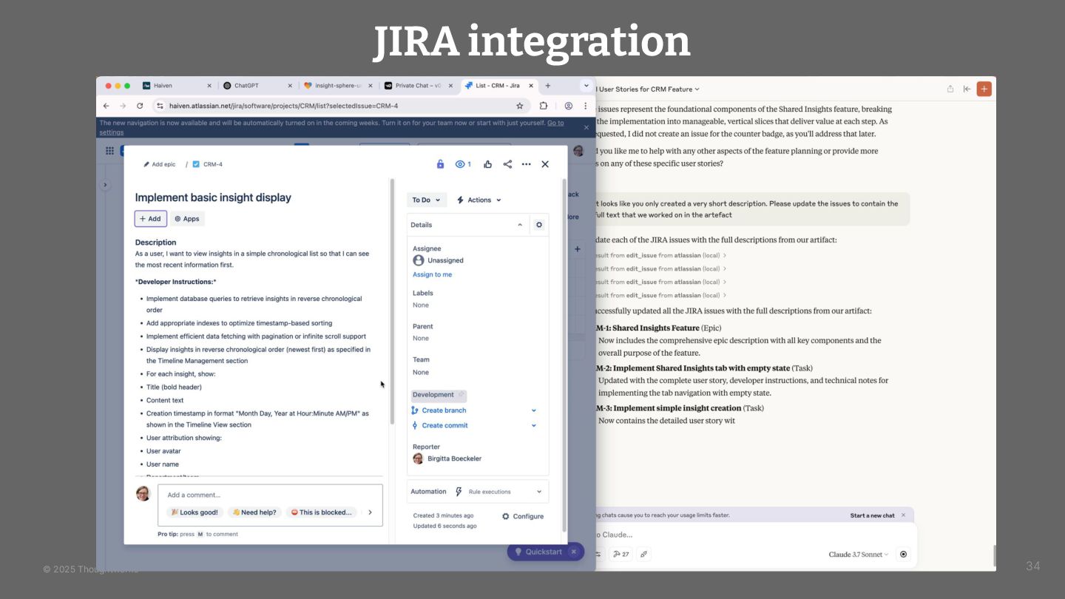Screen dimensions: 1065x599
Task: Switch to the ChatGPT browser tab
Action: pyautogui.click(x=257, y=86)
